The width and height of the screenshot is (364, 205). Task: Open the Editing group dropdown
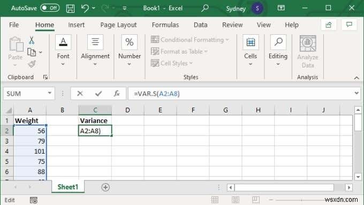point(278,51)
